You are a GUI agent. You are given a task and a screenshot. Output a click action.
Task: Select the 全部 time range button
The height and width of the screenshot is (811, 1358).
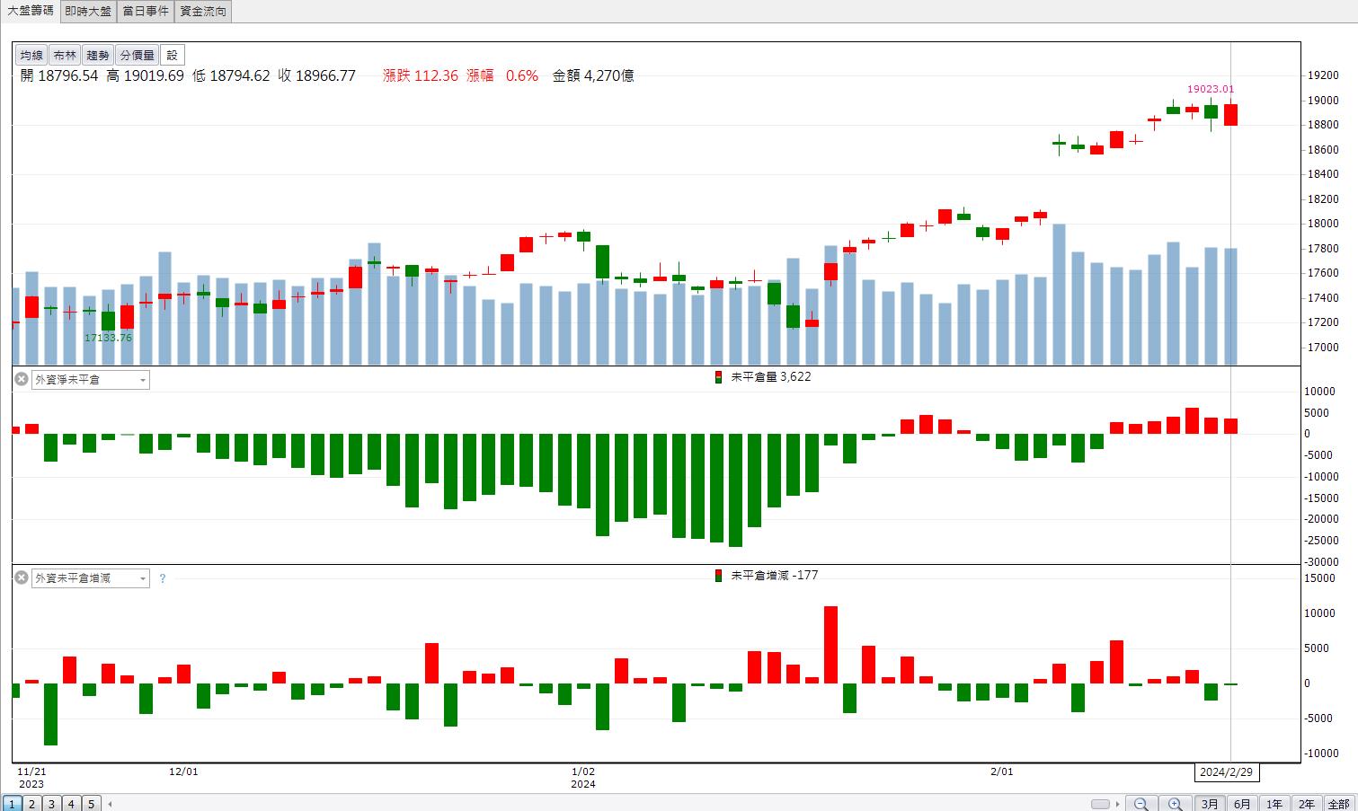(x=1339, y=804)
